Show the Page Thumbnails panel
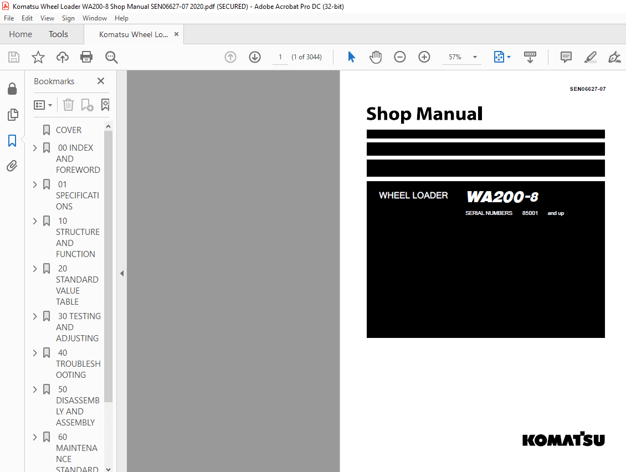The width and height of the screenshot is (626, 472). click(x=13, y=115)
